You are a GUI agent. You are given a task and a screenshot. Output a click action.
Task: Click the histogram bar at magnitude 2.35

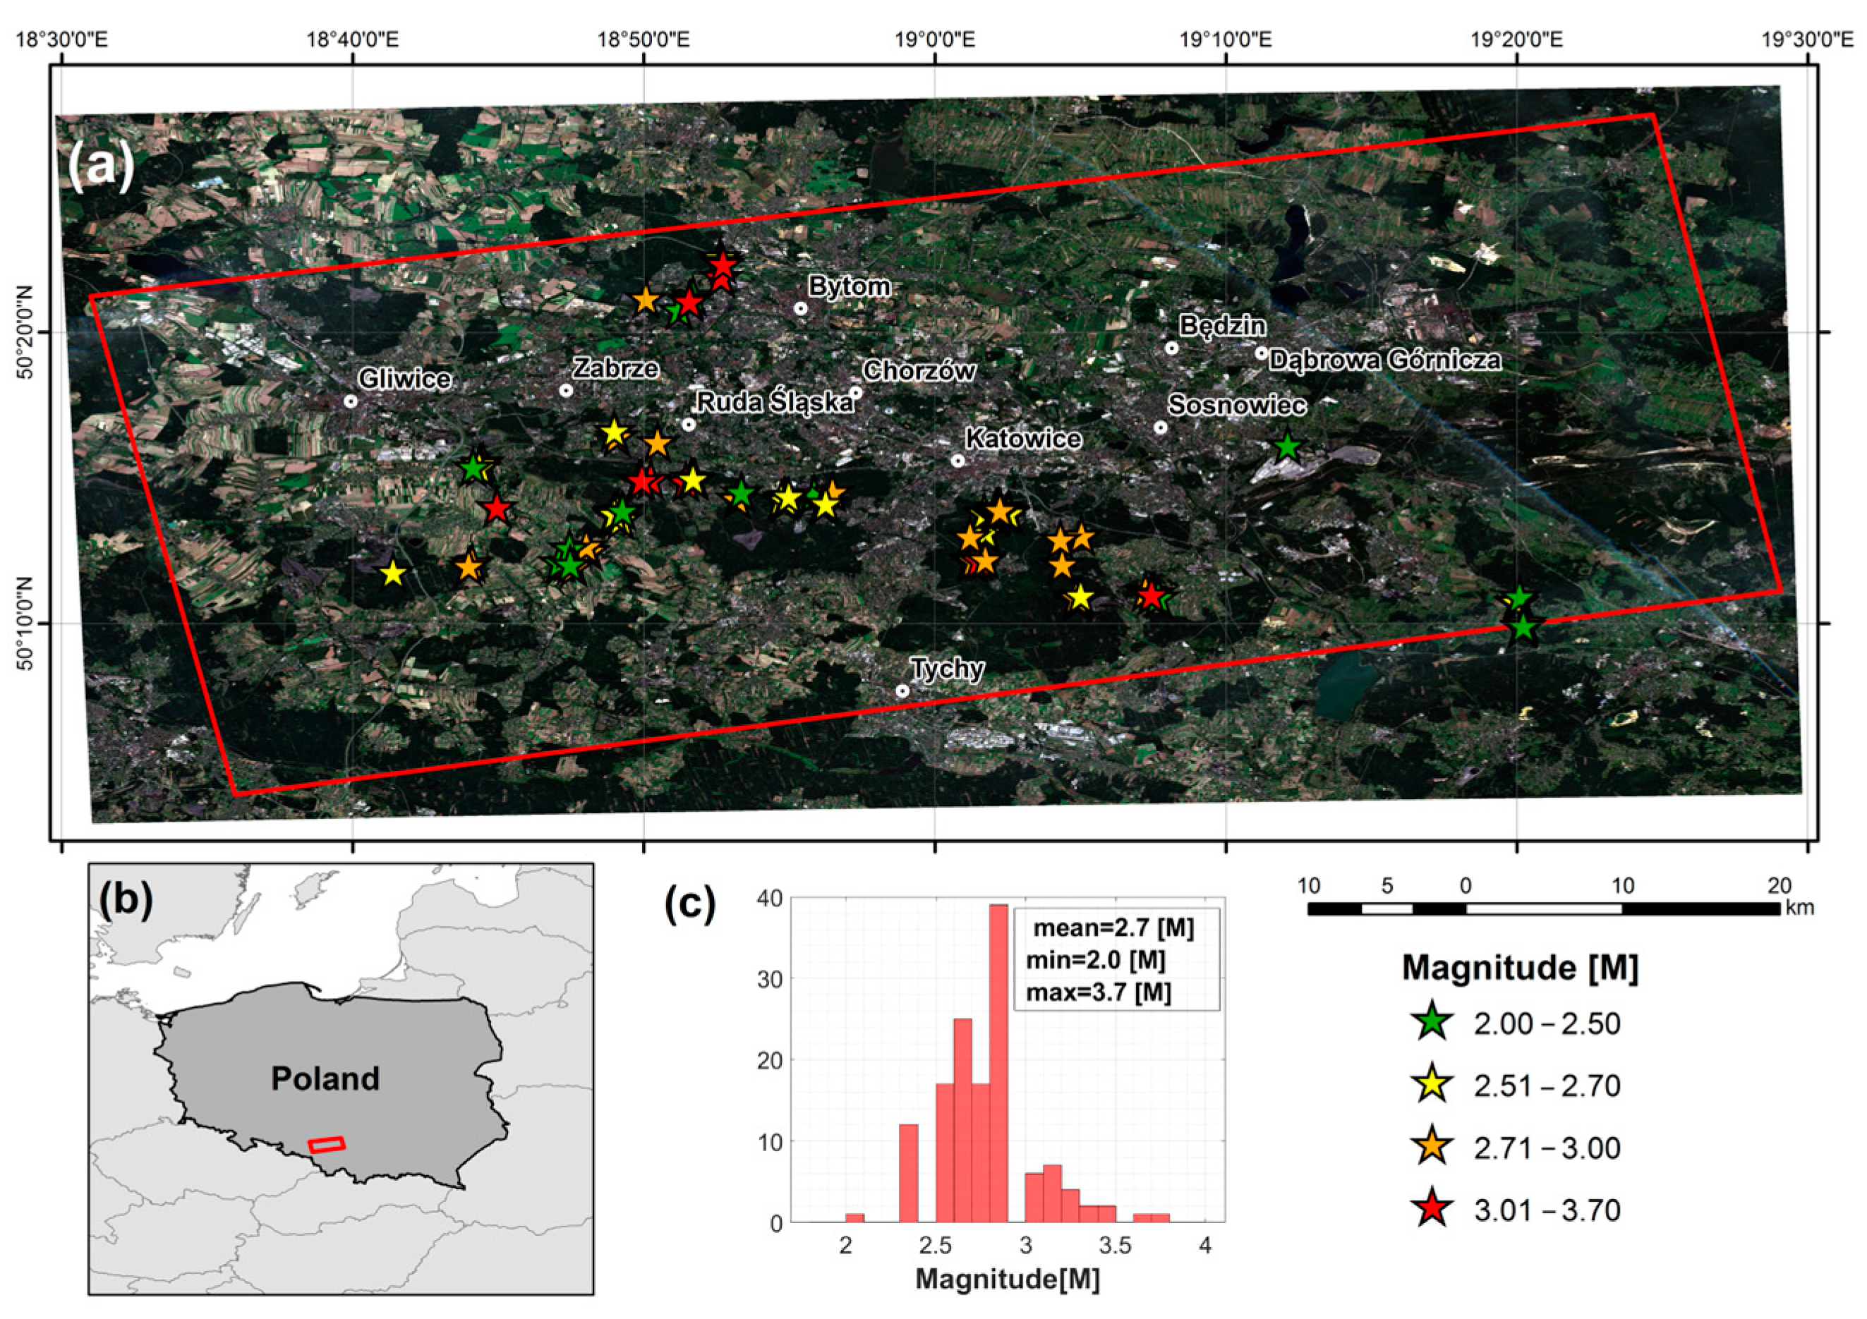[x=908, y=1174]
